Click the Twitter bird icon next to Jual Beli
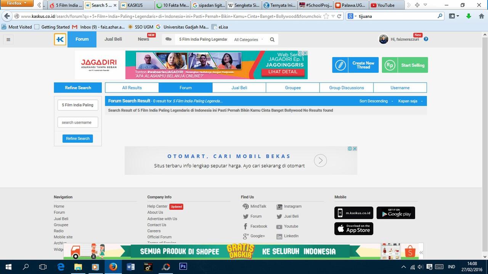Image resolution: width=488 pixels, height=274 pixels. click(279, 217)
